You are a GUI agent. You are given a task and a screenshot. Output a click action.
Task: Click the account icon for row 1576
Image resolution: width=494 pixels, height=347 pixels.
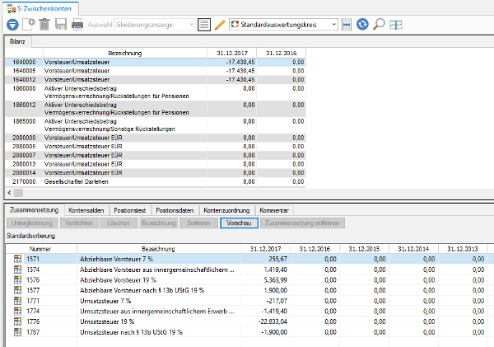17,279
